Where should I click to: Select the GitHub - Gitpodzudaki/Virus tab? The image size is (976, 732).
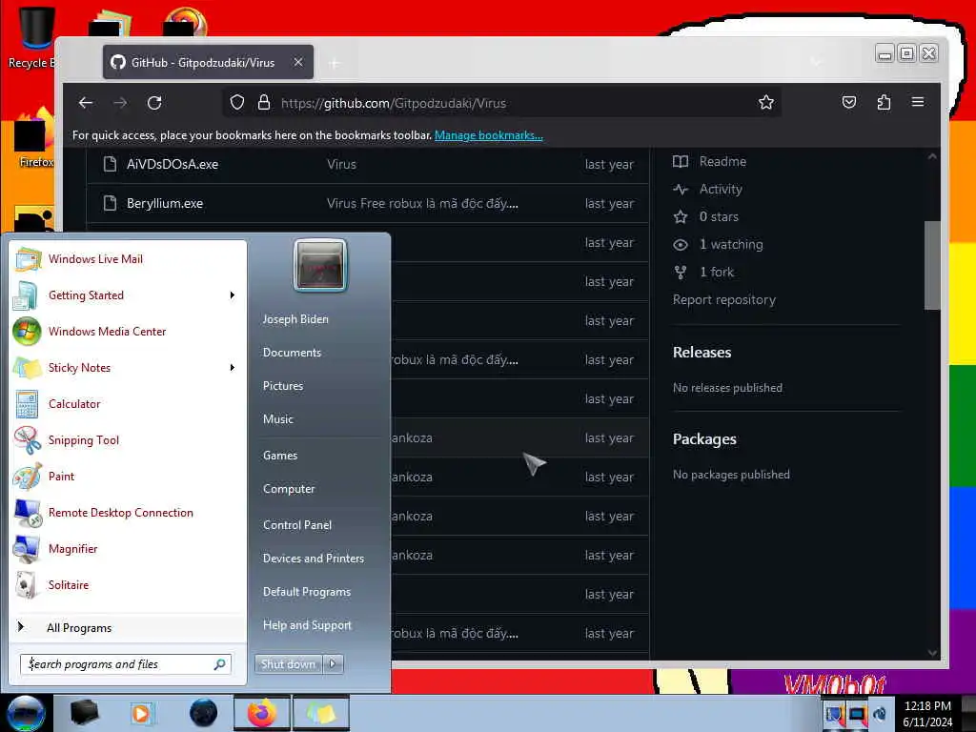coord(208,62)
